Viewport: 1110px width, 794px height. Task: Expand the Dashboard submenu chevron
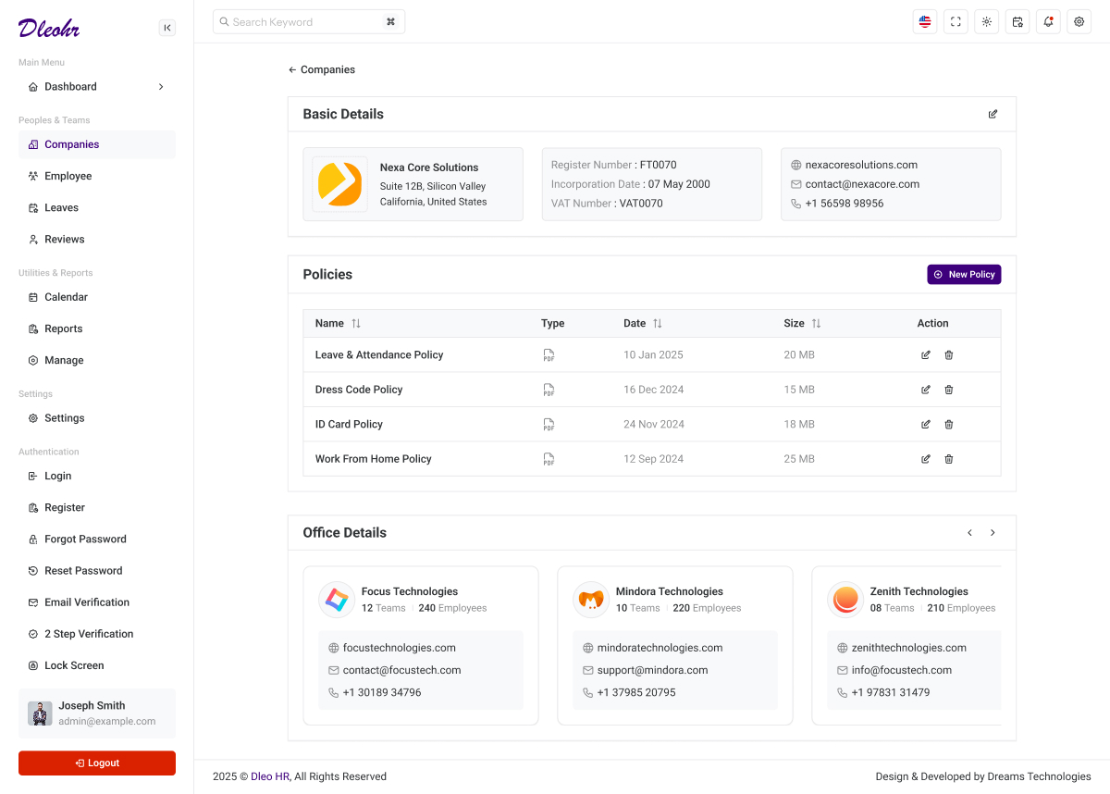(x=160, y=86)
